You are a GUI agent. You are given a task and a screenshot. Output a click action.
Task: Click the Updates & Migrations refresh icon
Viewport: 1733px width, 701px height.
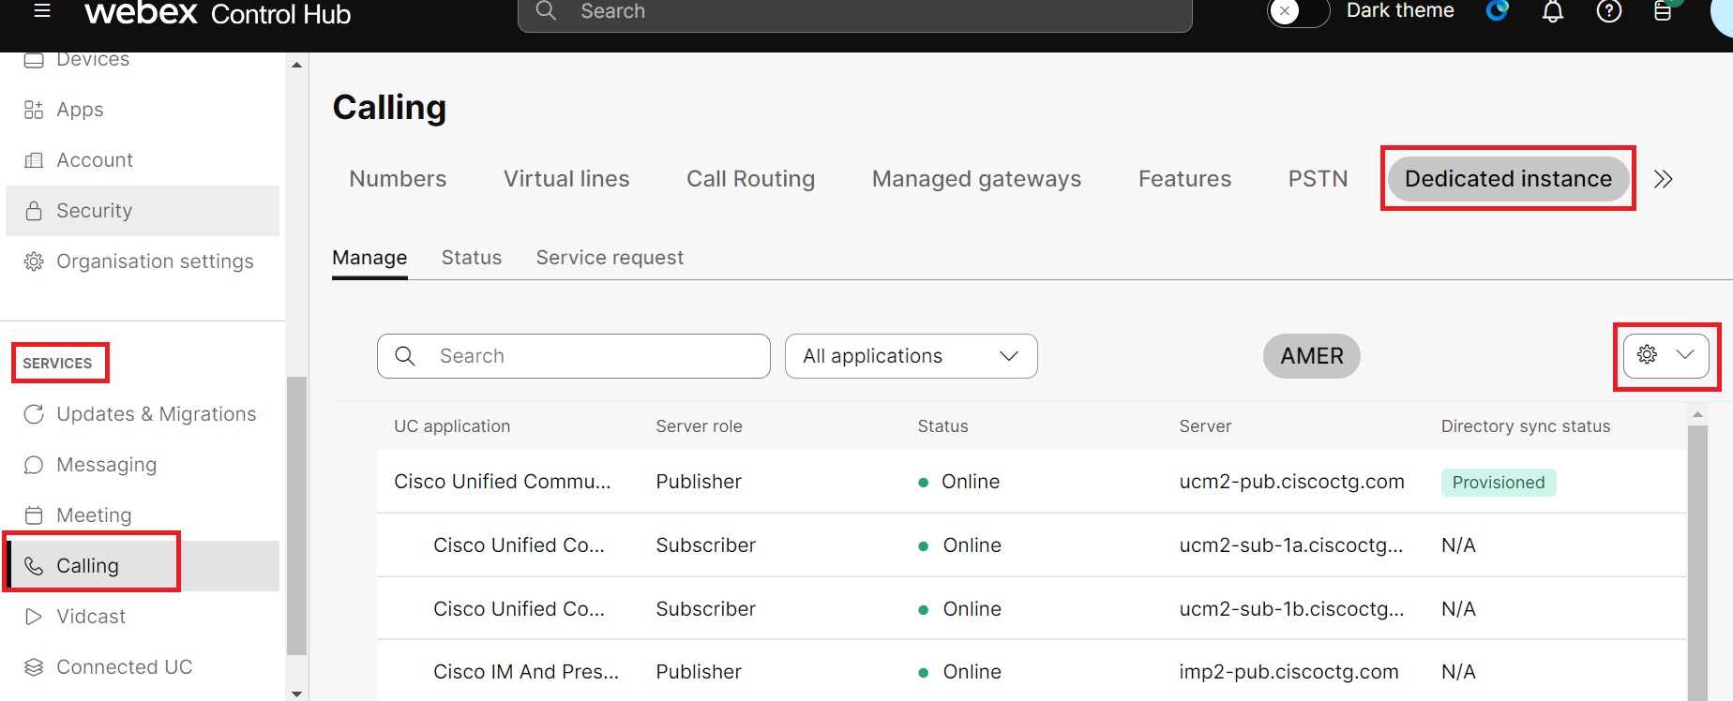34,414
